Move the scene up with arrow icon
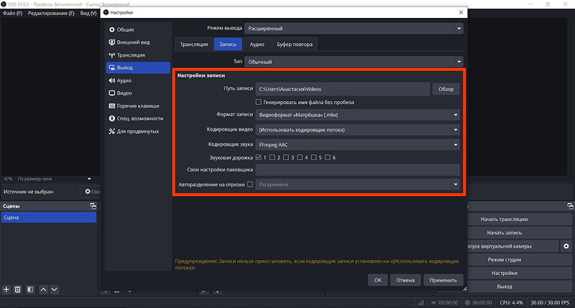Viewport: 575px width, 308px height. pos(43,289)
